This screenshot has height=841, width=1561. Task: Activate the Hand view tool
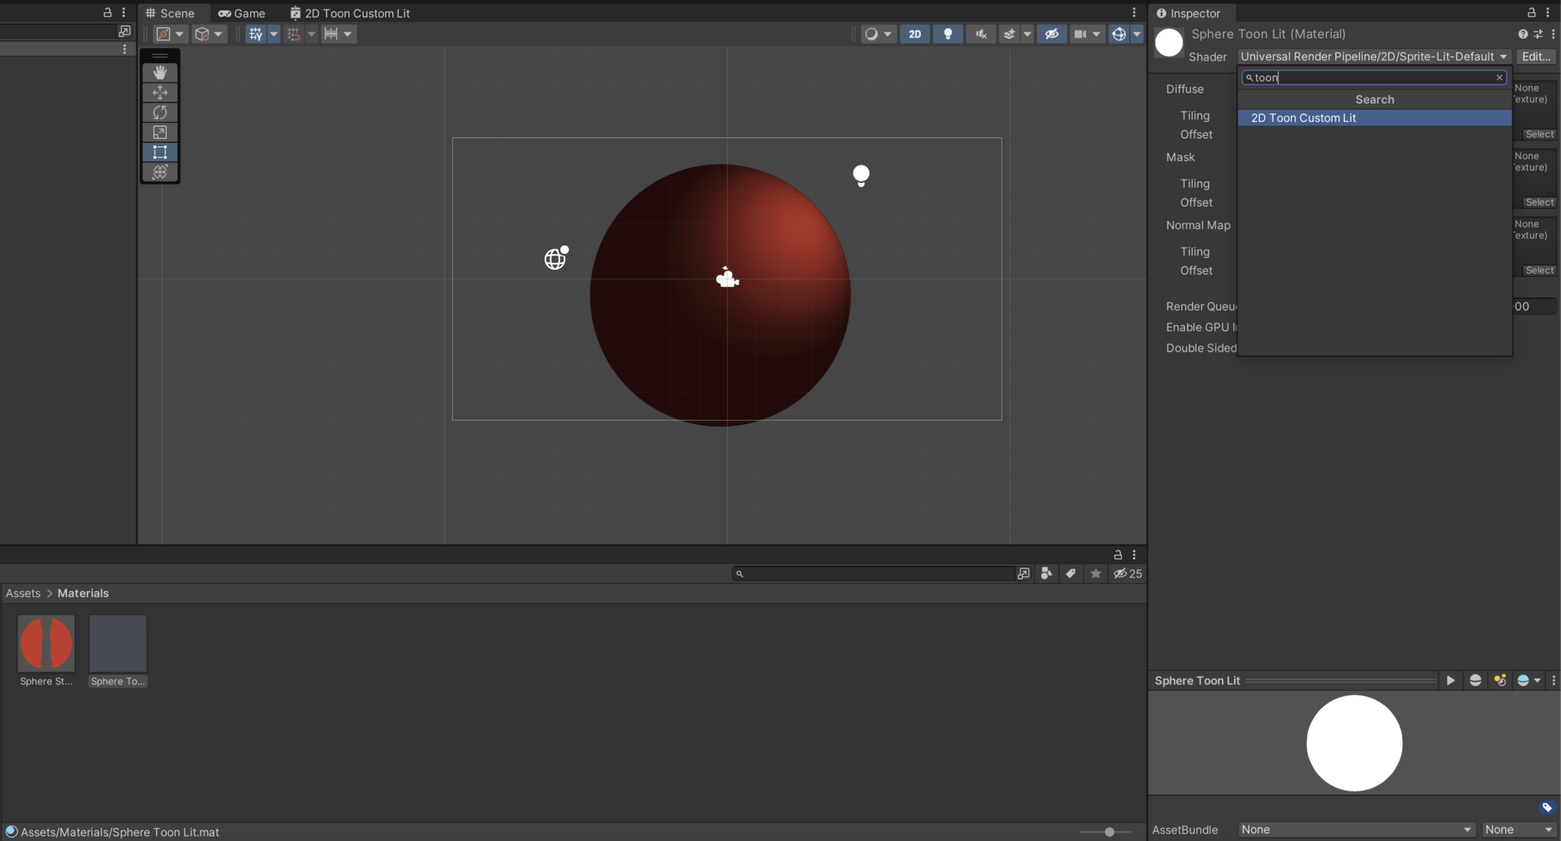click(x=160, y=72)
